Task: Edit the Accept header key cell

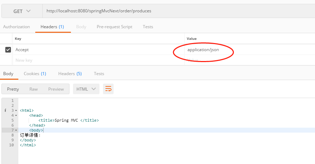Action: coord(98,50)
